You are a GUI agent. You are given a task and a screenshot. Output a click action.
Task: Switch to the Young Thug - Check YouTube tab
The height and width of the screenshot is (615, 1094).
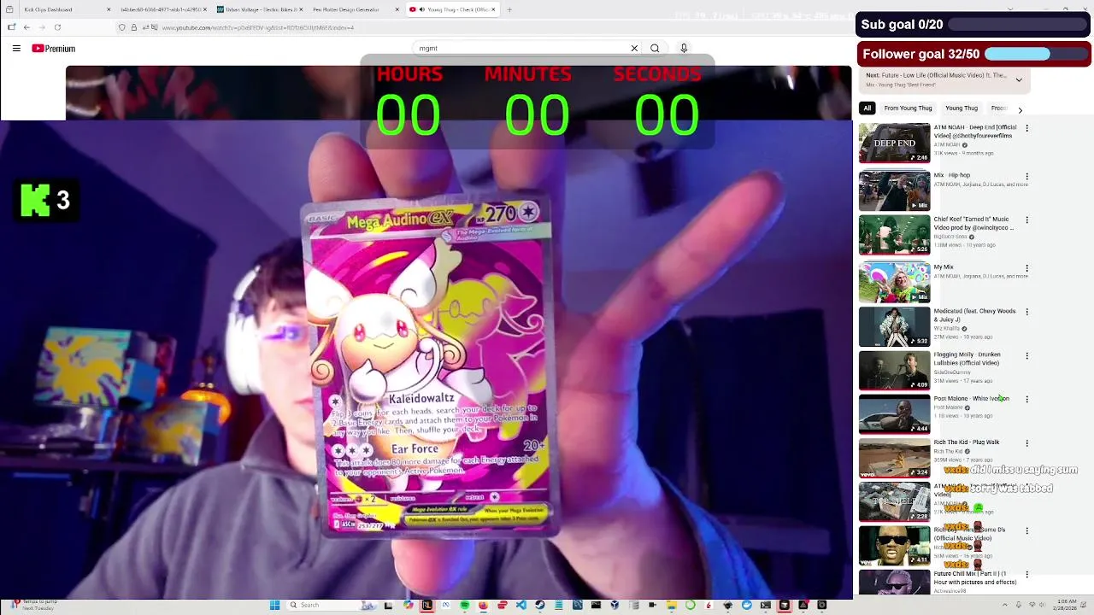453,9
